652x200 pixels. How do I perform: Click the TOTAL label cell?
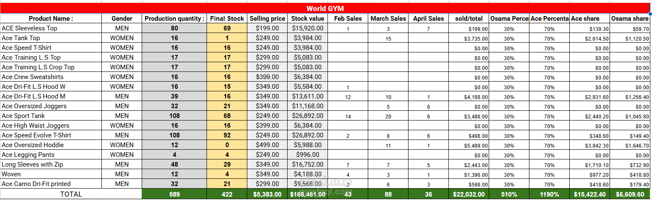pyautogui.click(x=71, y=194)
